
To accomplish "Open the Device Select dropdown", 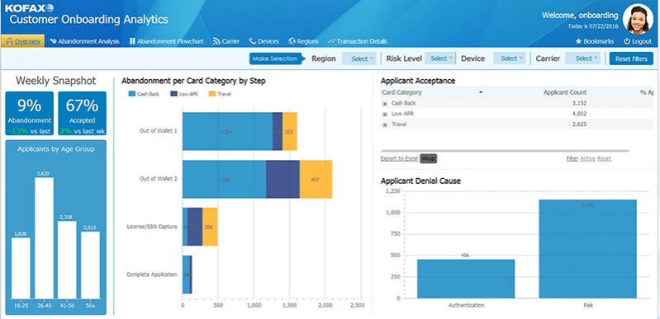I will tap(510, 59).
